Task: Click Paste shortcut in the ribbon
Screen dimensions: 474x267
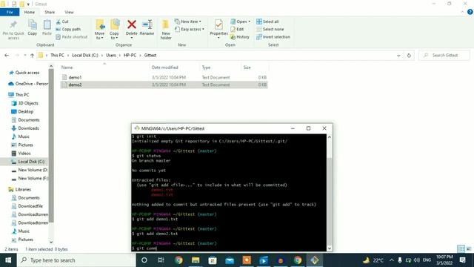Action: (72, 37)
